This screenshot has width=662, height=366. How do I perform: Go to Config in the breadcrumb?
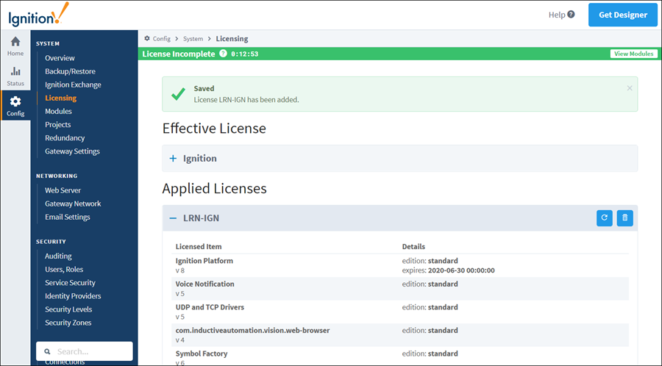(x=161, y=38)
